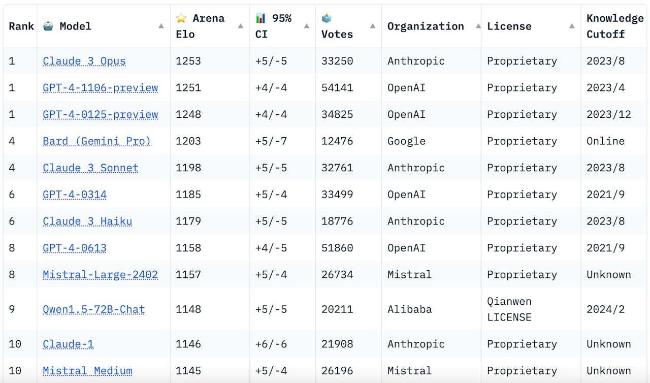Image resolution: width=650 pixels, height=383 pixels.
Task: Open the GPT-4-0613 model link
Action: pos(75,248)
